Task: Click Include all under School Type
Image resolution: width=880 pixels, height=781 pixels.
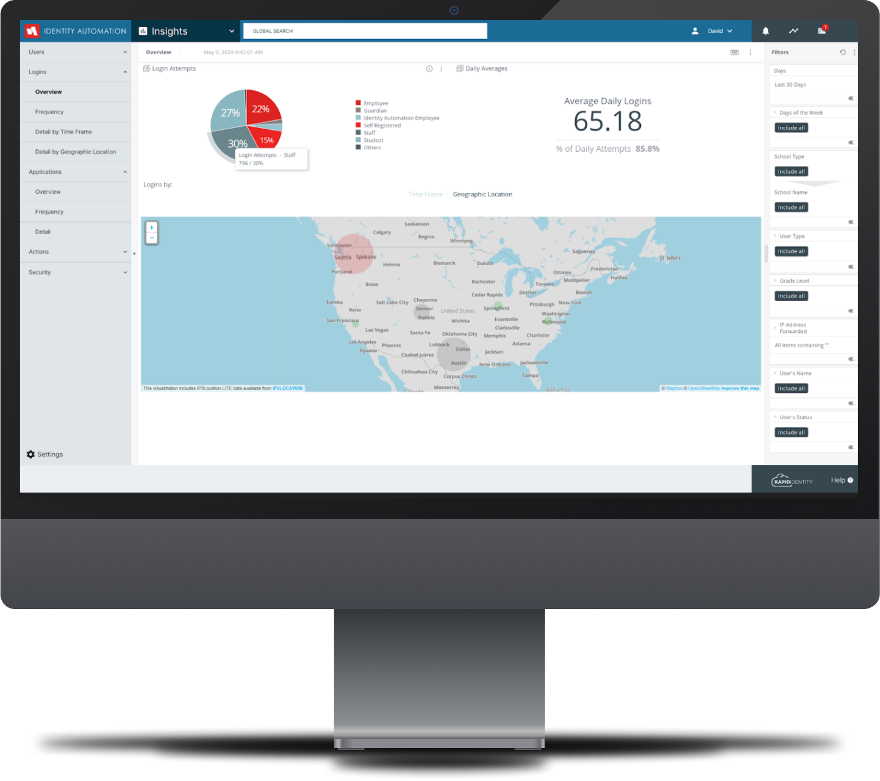Action: click(792, 172)
